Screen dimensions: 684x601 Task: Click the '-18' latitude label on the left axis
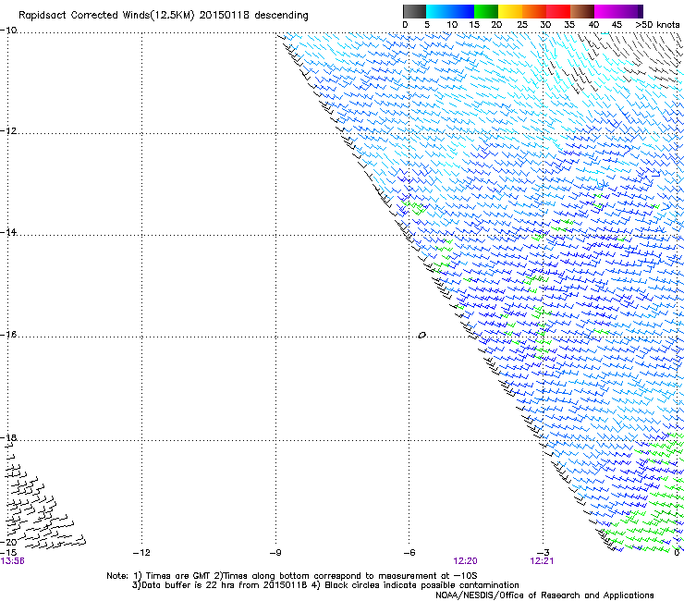[x=8, y=437]
